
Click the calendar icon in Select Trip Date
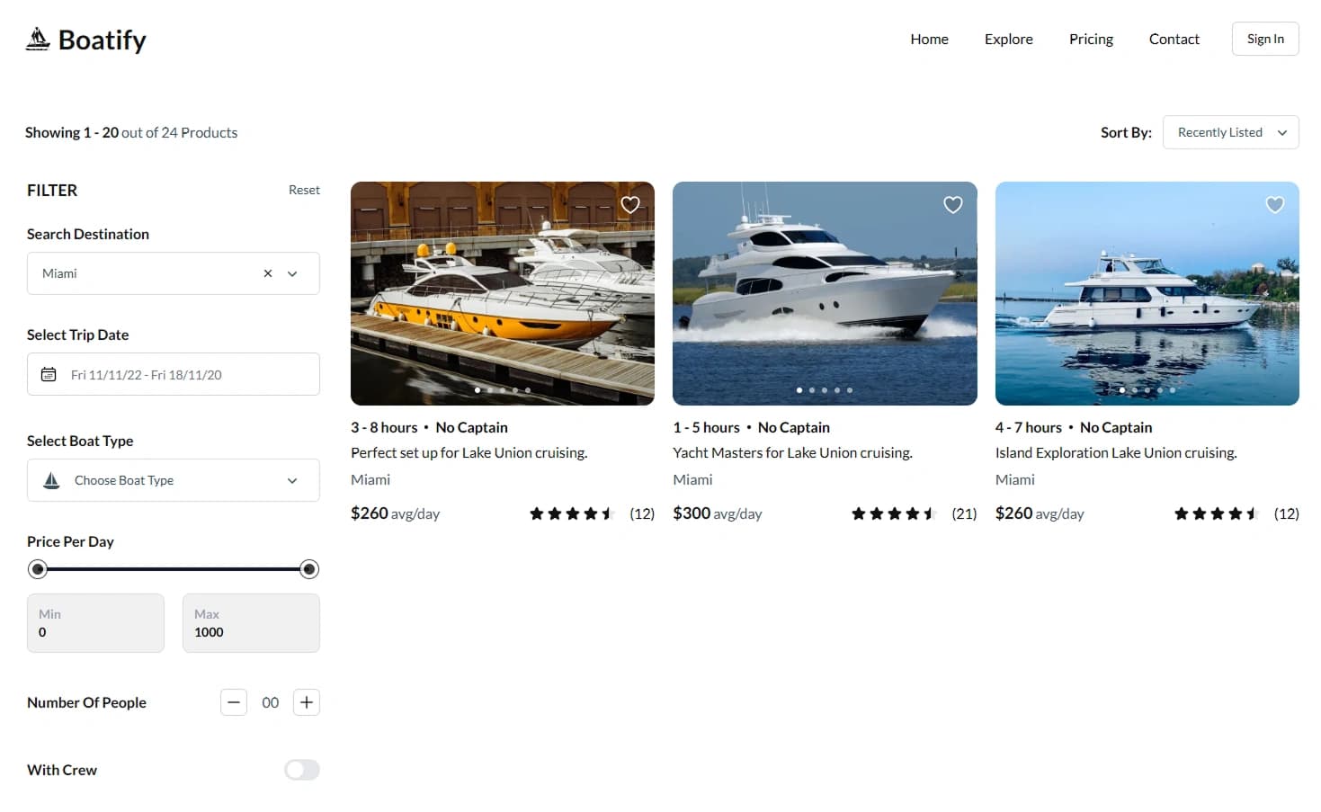click(49, 374)
